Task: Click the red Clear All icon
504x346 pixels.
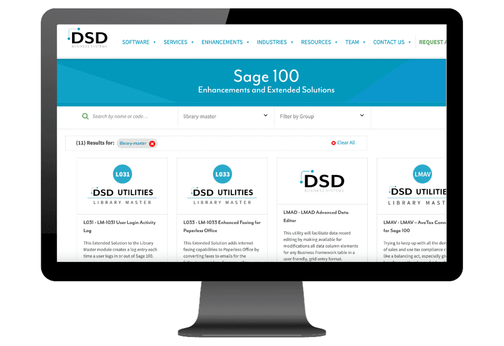Action: click(334, 143)
